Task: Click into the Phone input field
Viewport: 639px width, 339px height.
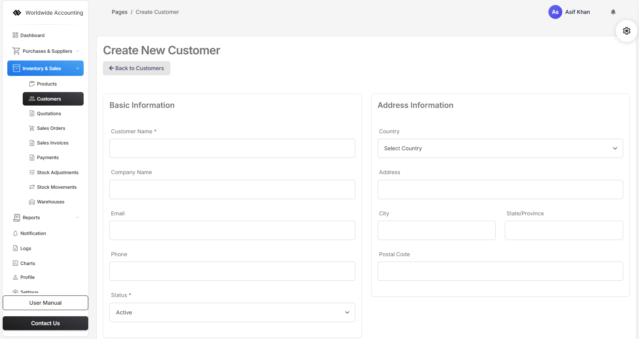Action: tap(232, 271)
